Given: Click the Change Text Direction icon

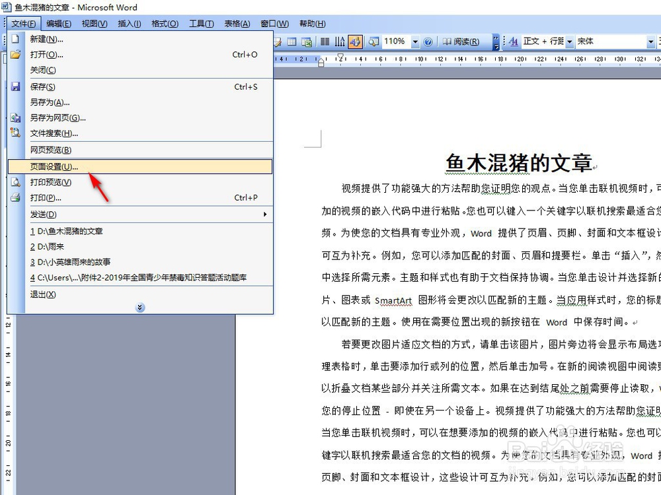Looking at the screenshot, I should point(340,42).
